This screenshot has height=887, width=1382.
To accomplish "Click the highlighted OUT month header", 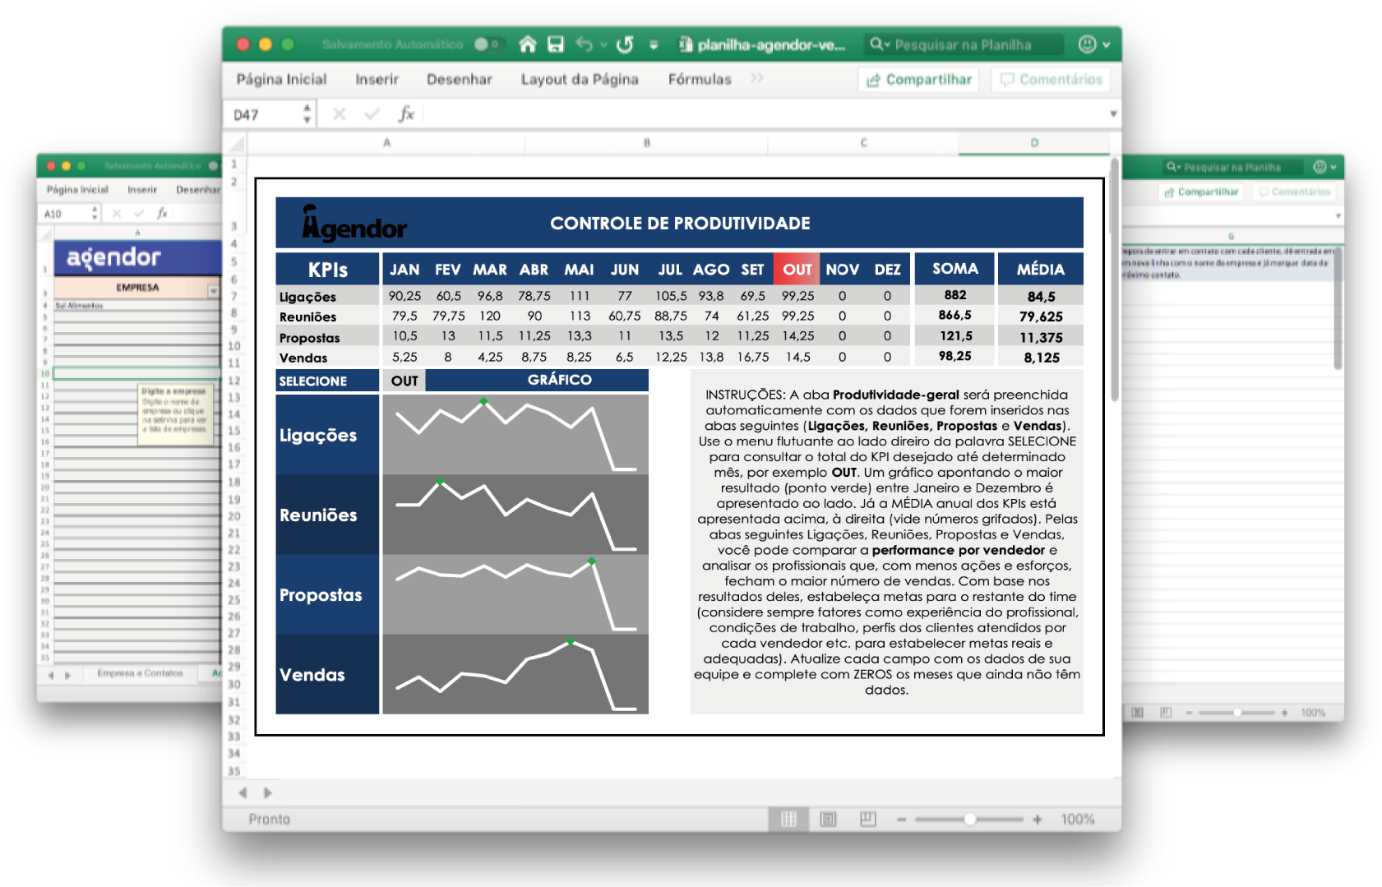I will 797,270.
